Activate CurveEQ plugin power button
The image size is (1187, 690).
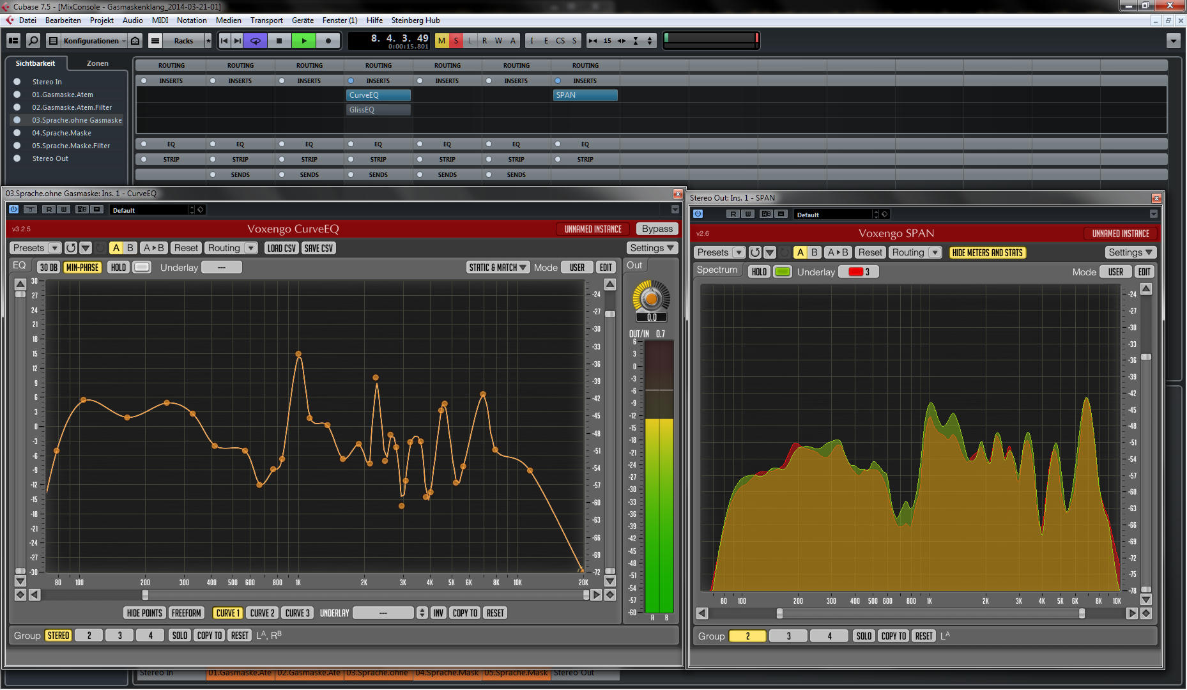tap(14, 210)
